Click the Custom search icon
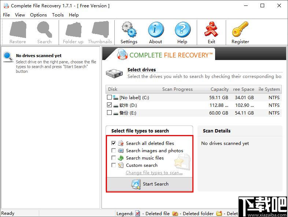Image resolution: width=288 pixels, height=217 pixels. pos(121,165)
